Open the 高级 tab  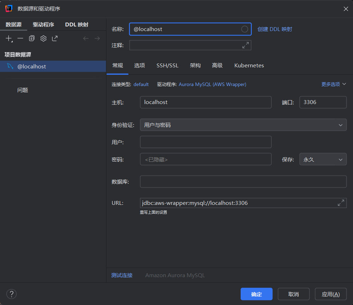pos(217,65)
